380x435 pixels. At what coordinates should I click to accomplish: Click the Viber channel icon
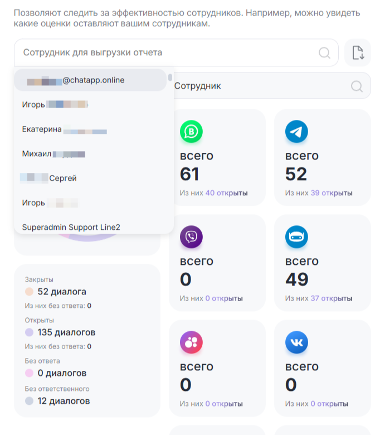(x=191, y=237)
